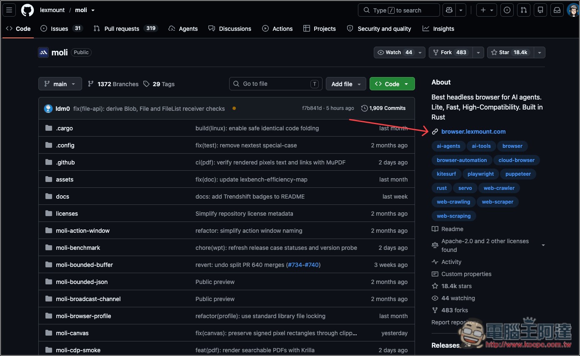Click the Go to file search field
The image size is (580, 356).
[x=275, y=84]
